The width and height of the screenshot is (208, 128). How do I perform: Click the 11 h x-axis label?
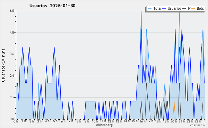(103, 121)
